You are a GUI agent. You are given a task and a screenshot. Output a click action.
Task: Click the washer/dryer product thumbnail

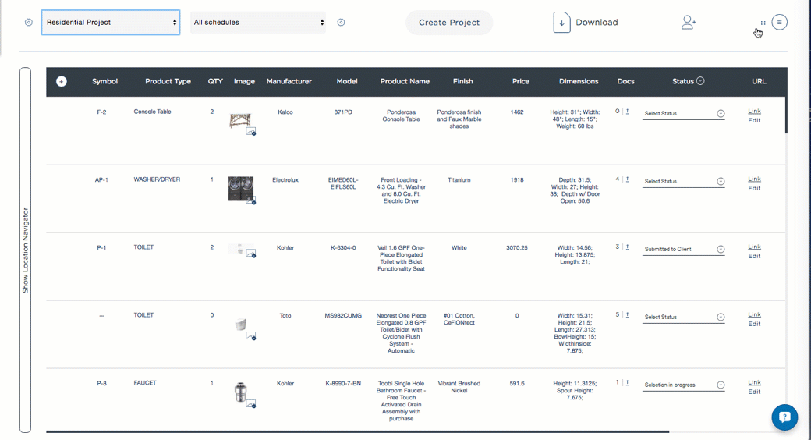pos(240,188)
